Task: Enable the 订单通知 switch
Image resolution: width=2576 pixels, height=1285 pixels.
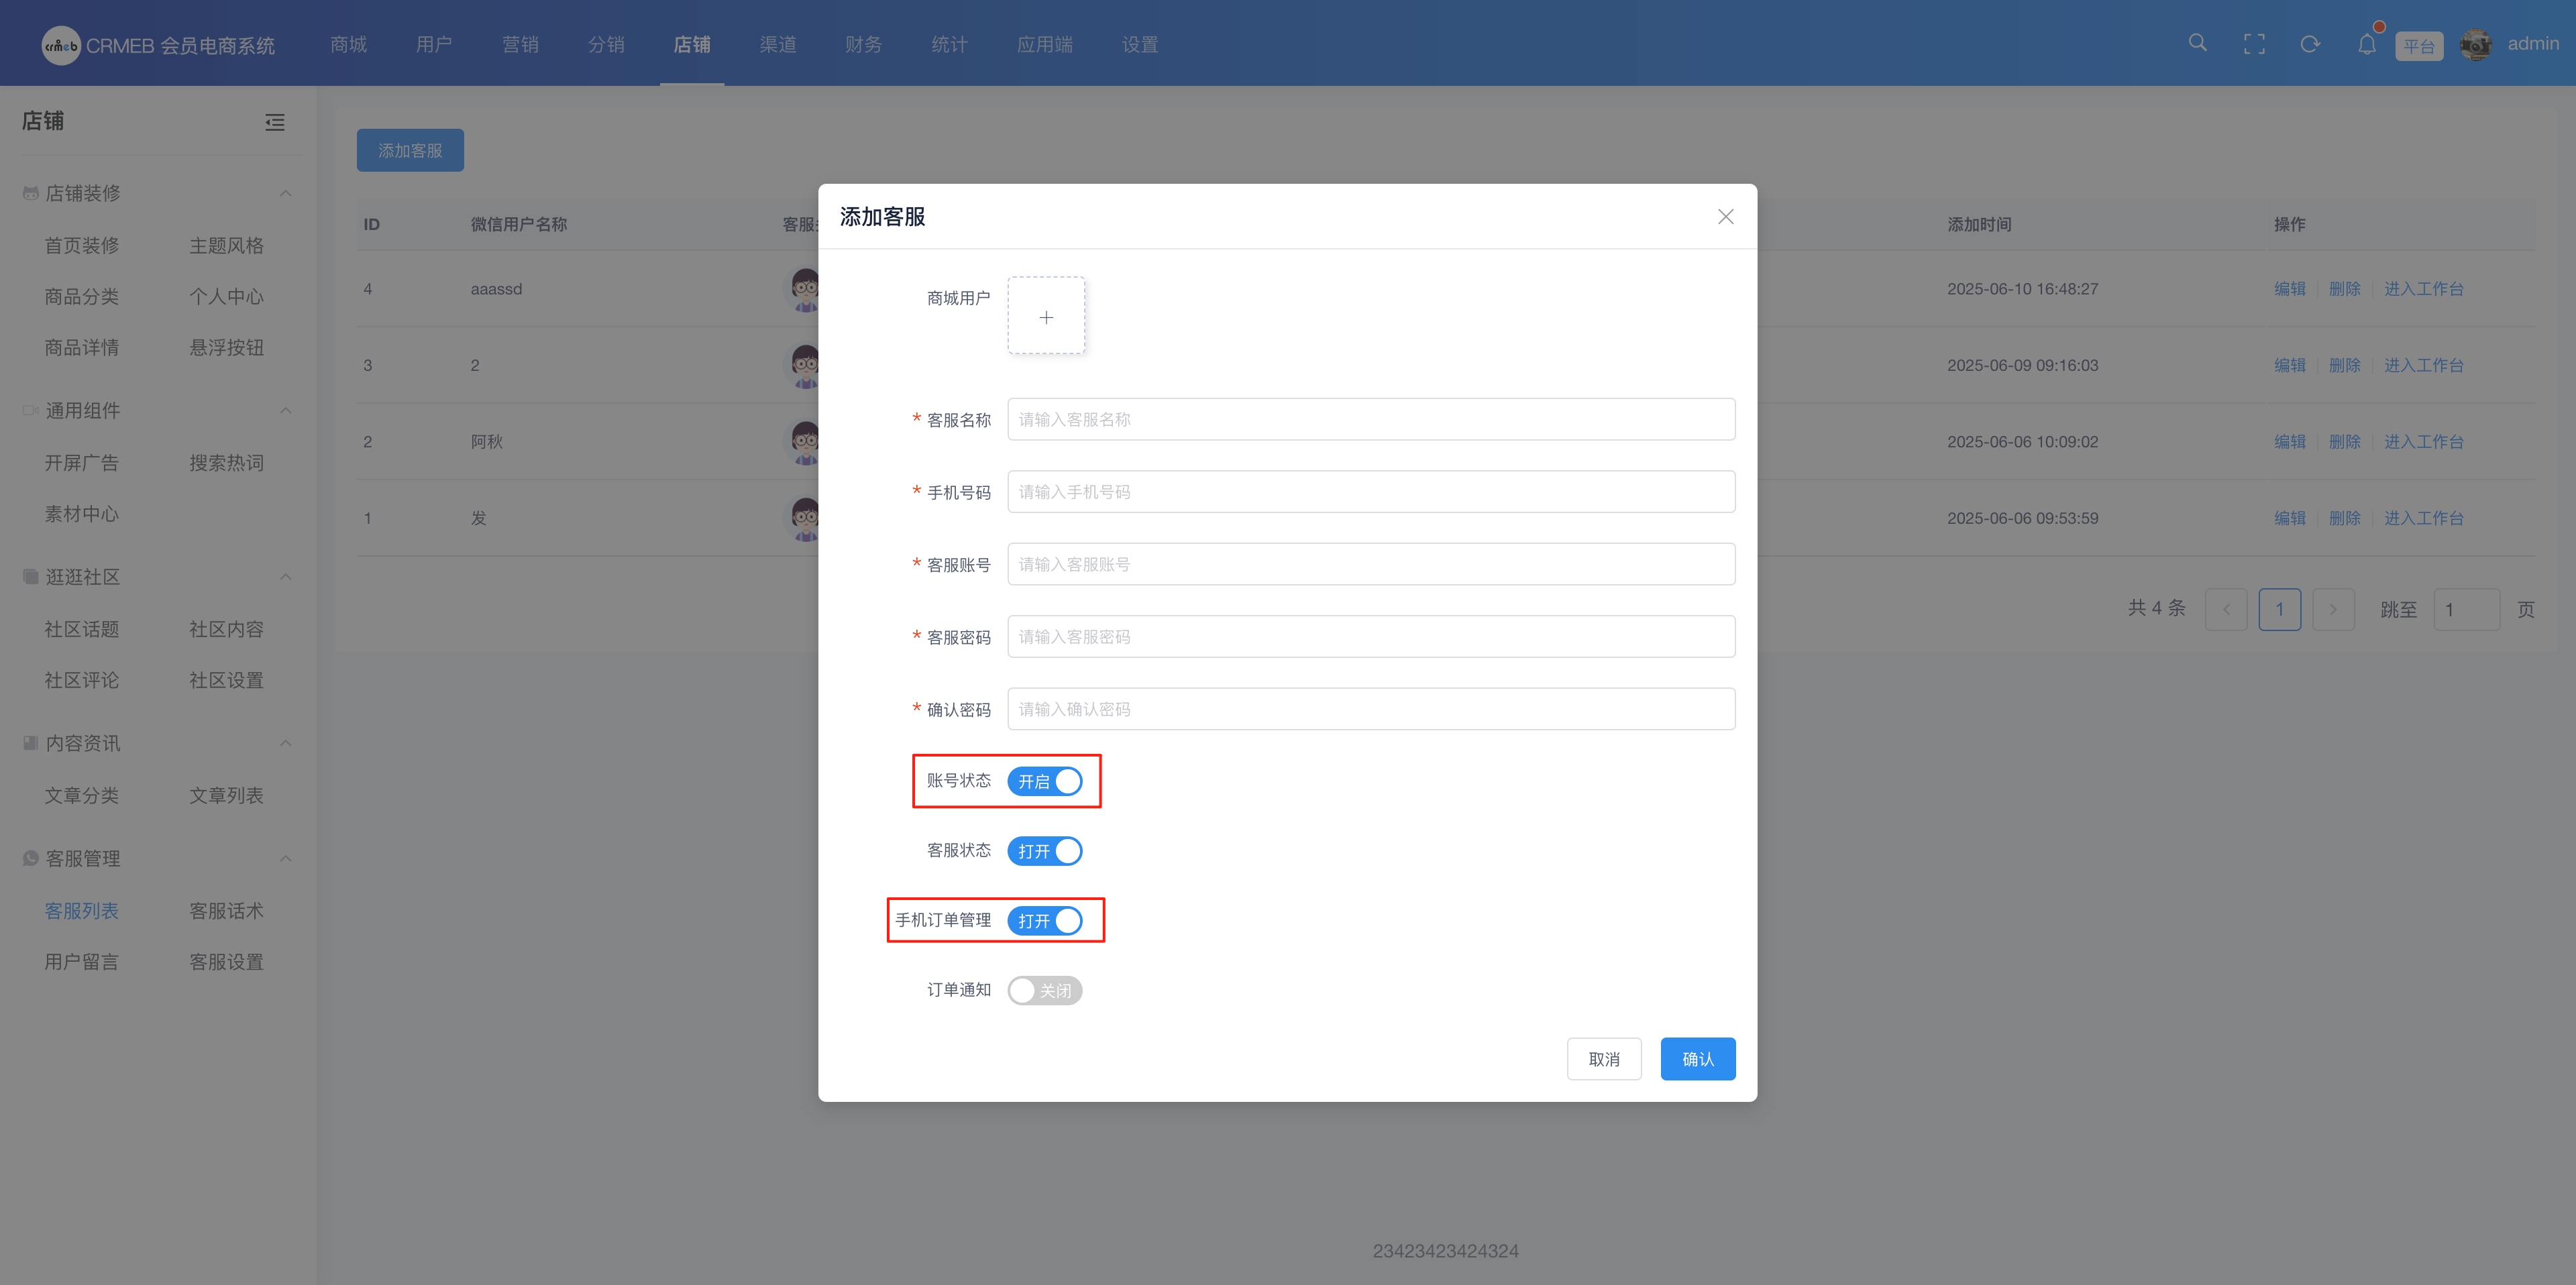Action: tap(1045, 991)
